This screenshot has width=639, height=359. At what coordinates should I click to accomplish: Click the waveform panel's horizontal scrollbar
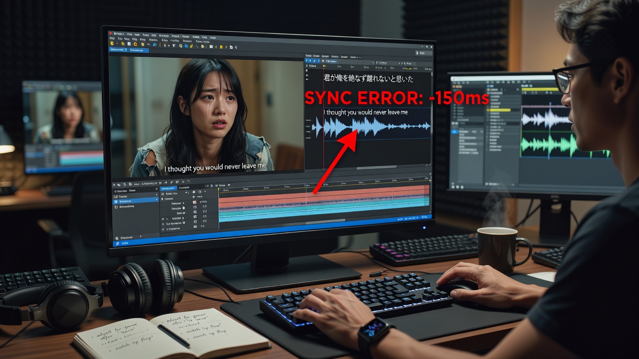point(375,168)
